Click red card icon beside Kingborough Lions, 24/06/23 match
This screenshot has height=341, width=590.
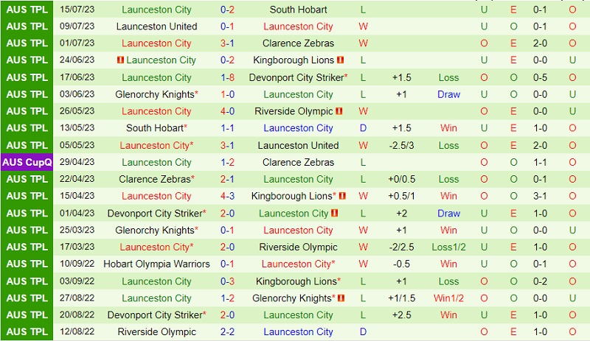click(x=340, y=60)
